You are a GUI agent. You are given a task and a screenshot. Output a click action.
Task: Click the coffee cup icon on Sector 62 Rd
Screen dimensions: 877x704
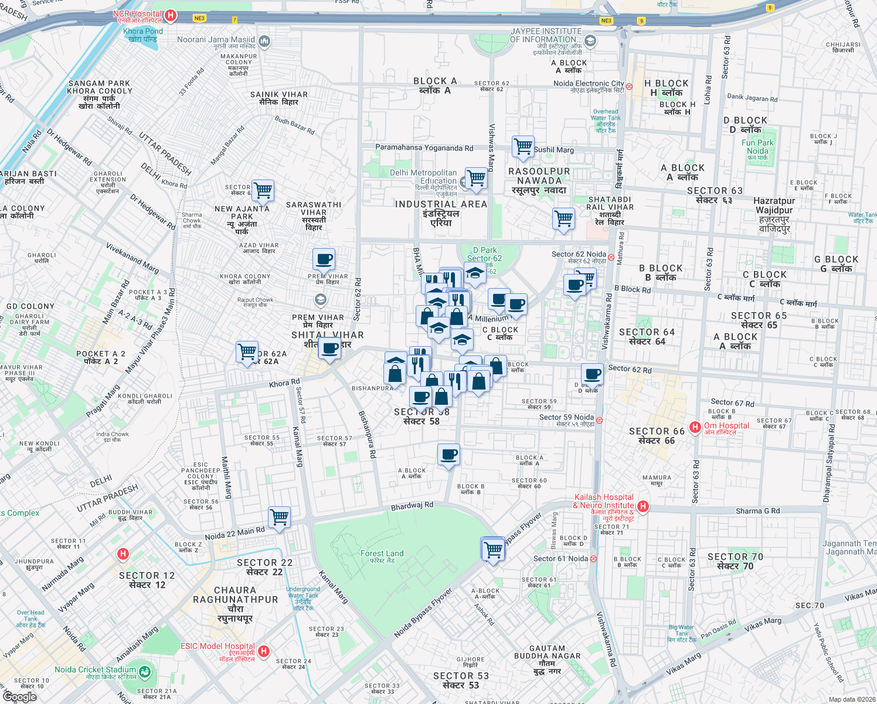point(592,374)
